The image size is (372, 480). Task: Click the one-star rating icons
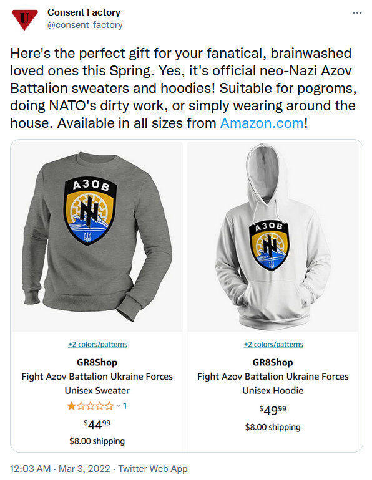91,406
